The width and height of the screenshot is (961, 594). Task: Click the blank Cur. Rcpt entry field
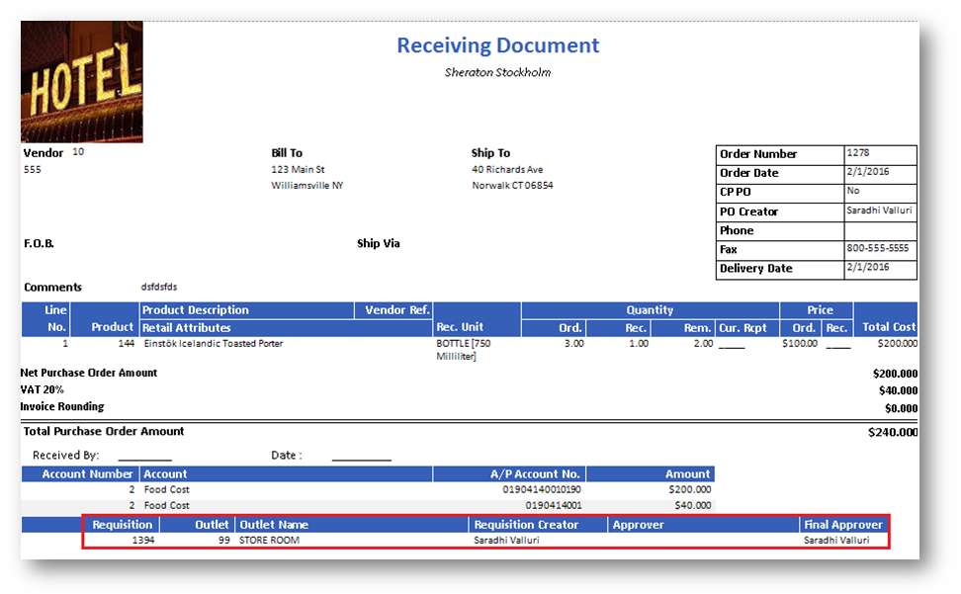click(x=732, y=345)
